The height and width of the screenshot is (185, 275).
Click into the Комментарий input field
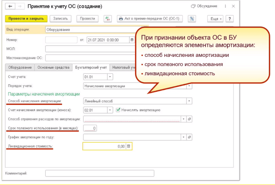coord(100,173)
